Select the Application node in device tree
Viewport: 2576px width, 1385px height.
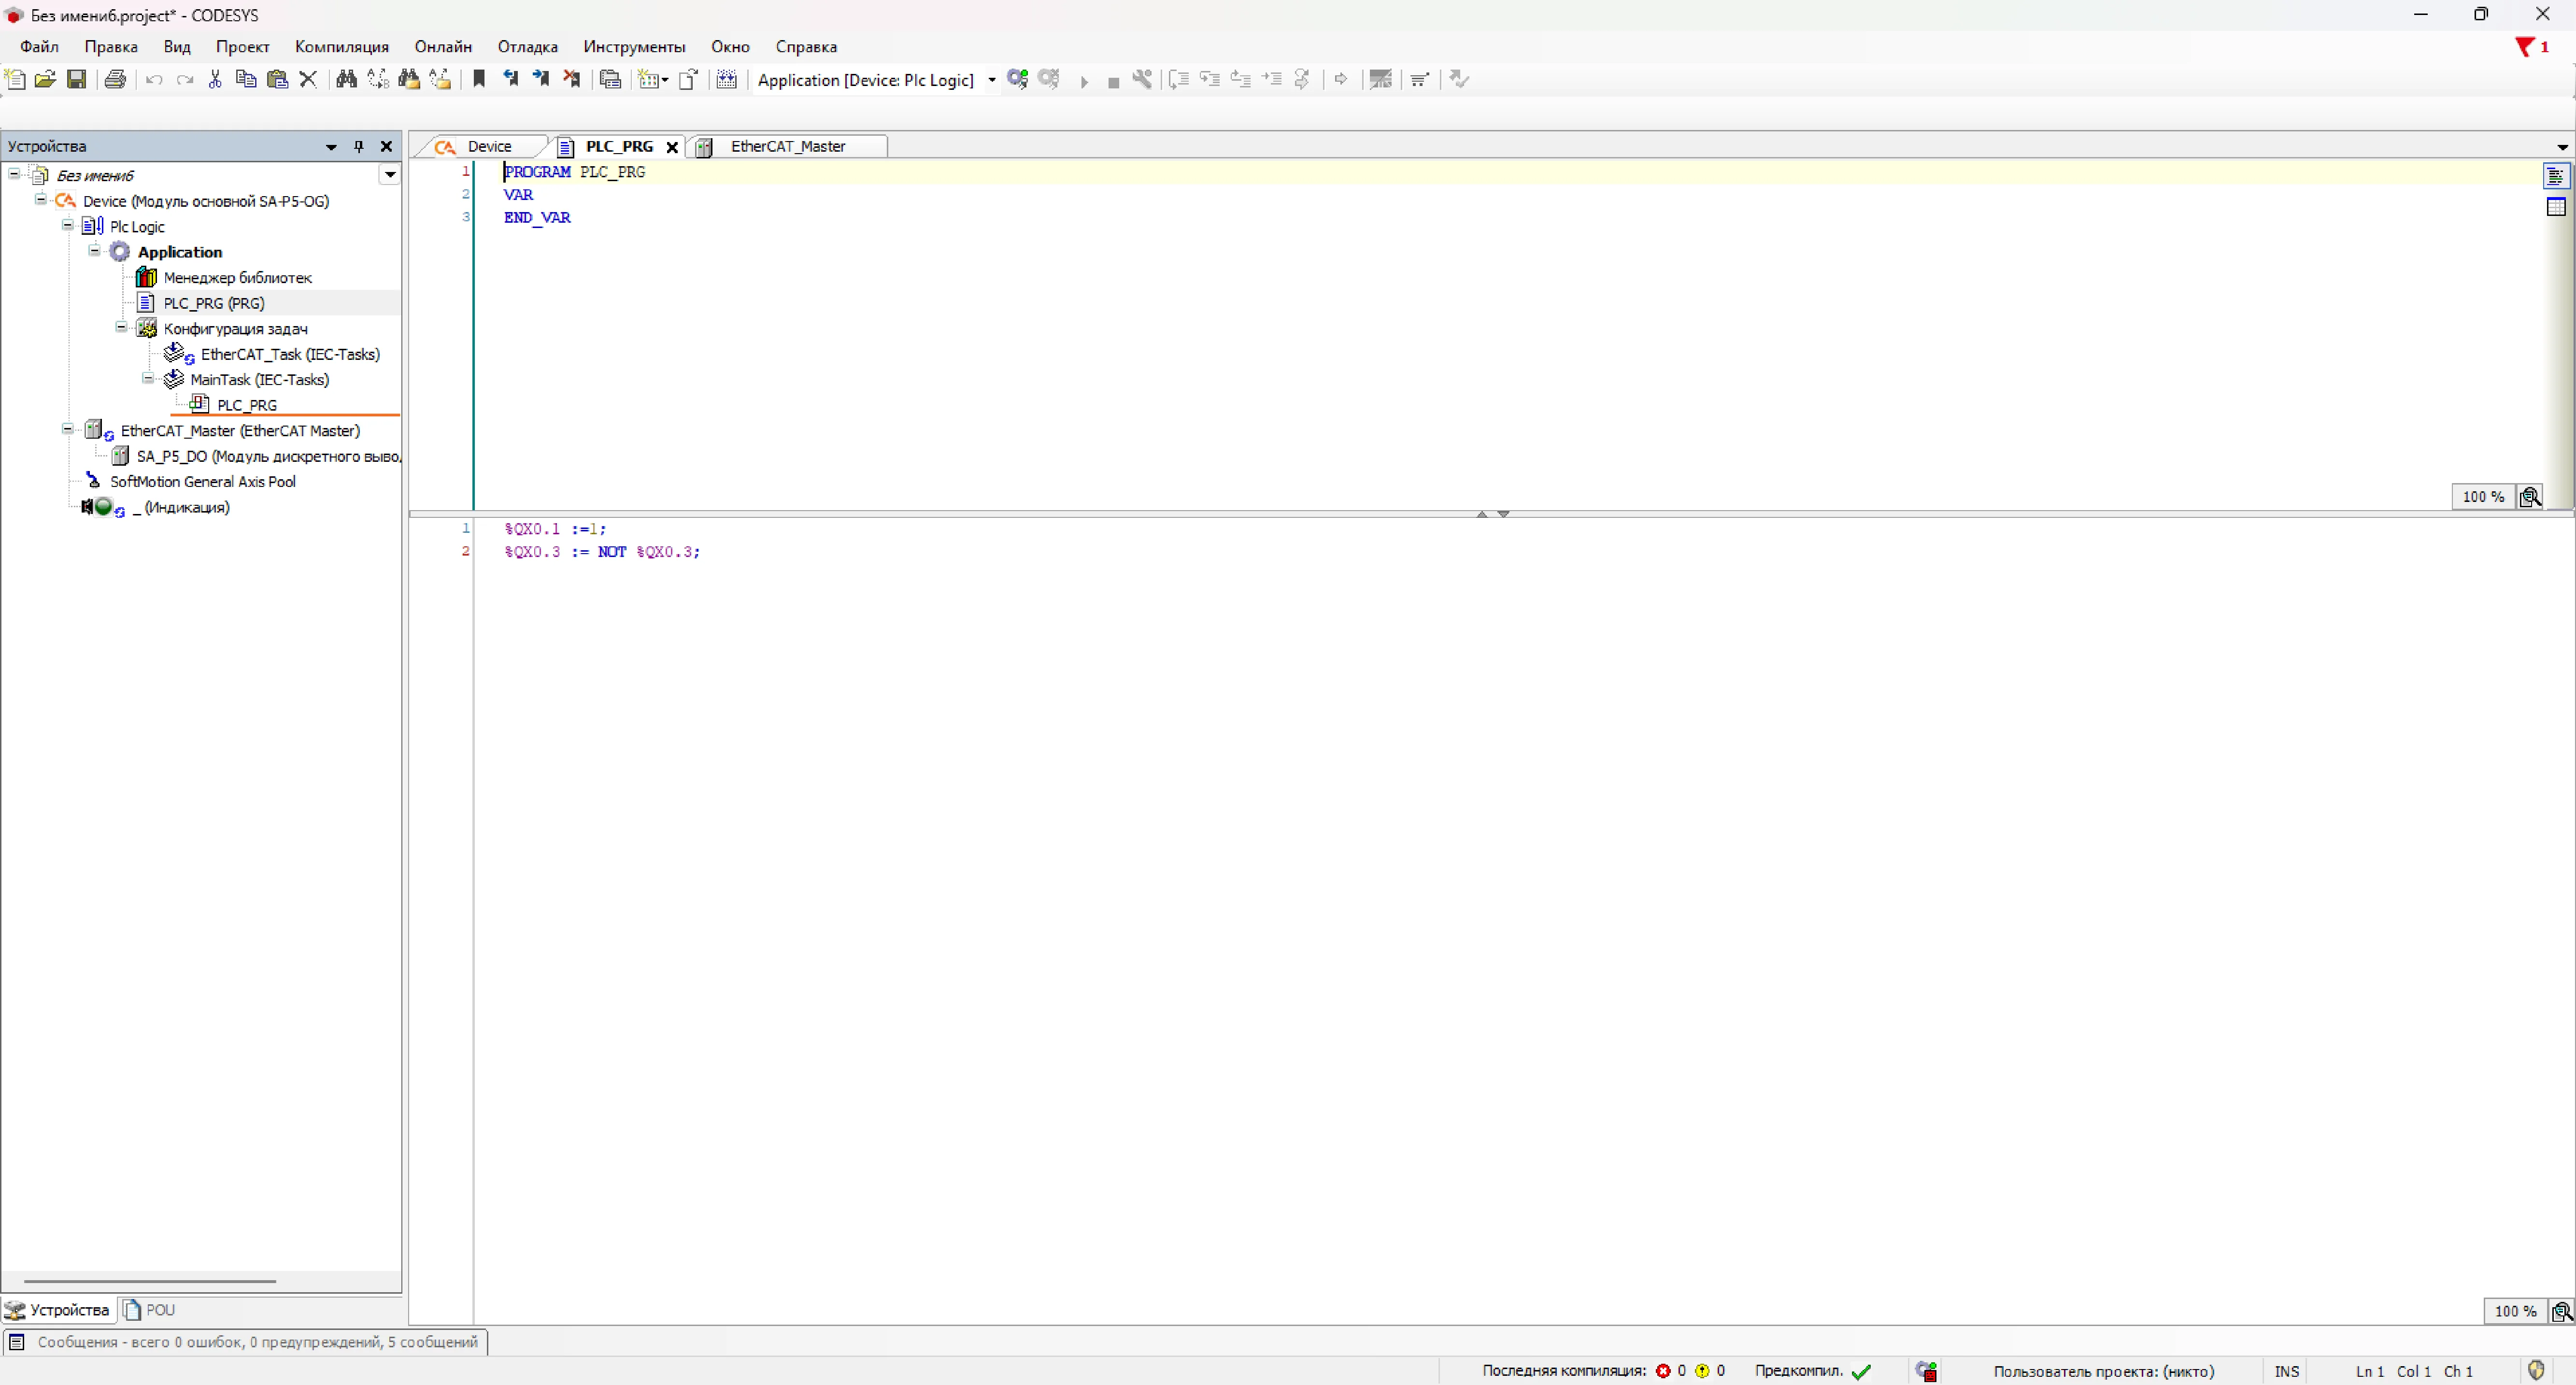pos(180,252)
